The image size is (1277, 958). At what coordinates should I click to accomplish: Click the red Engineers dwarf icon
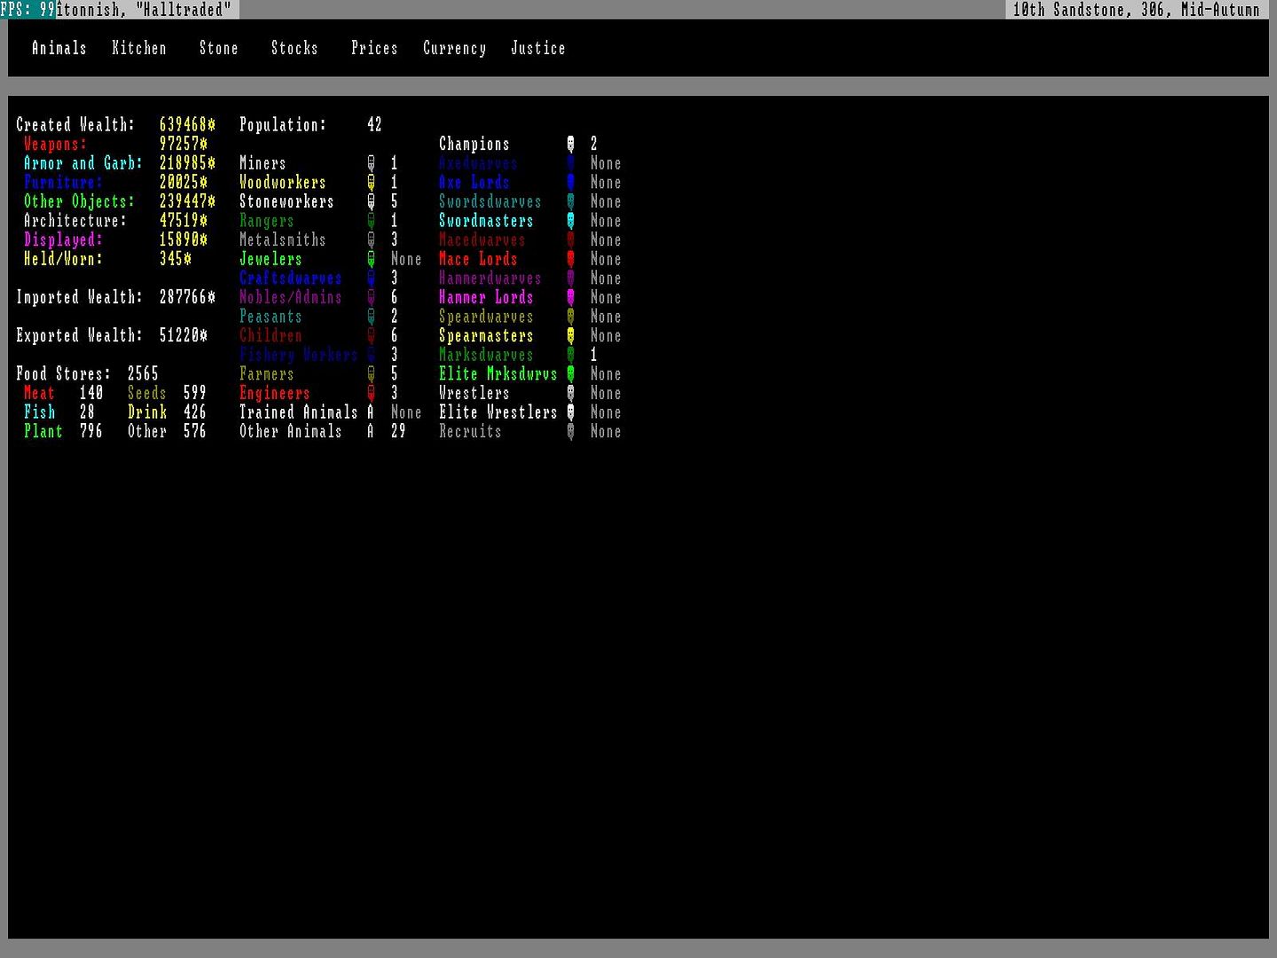pos(371,393)
